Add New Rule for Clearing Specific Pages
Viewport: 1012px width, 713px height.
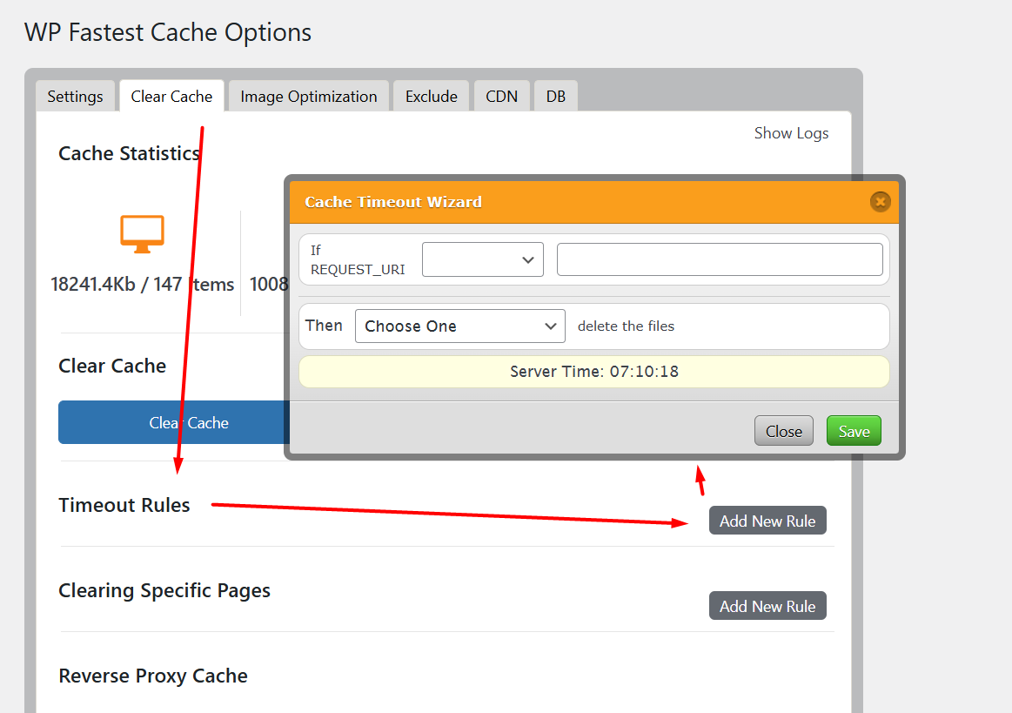(x=767, y=606)
